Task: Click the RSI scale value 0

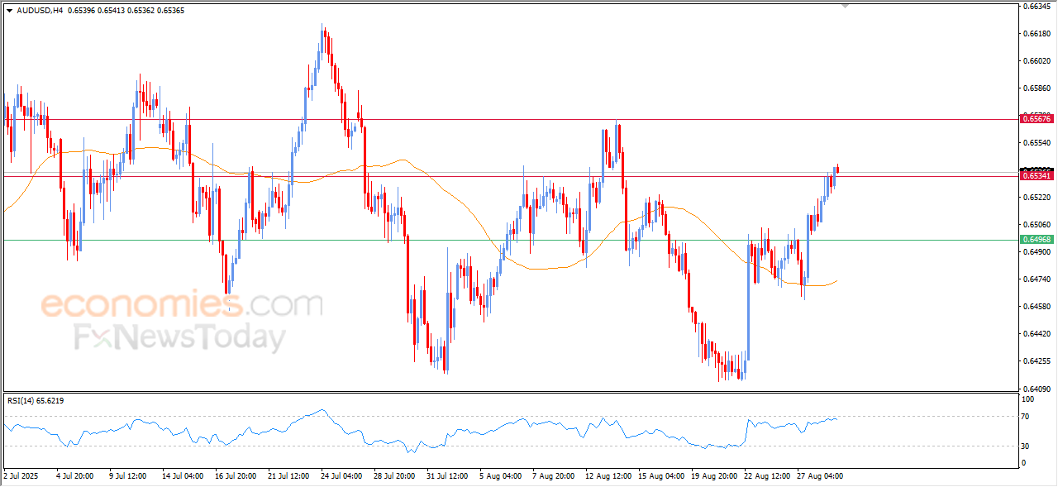Action: [x=1025, y=463]
